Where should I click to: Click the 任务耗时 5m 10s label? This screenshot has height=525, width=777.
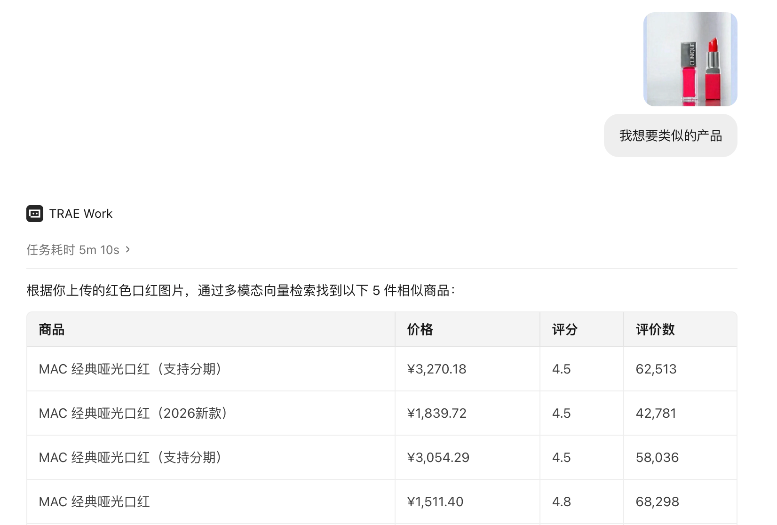[73, 250]
